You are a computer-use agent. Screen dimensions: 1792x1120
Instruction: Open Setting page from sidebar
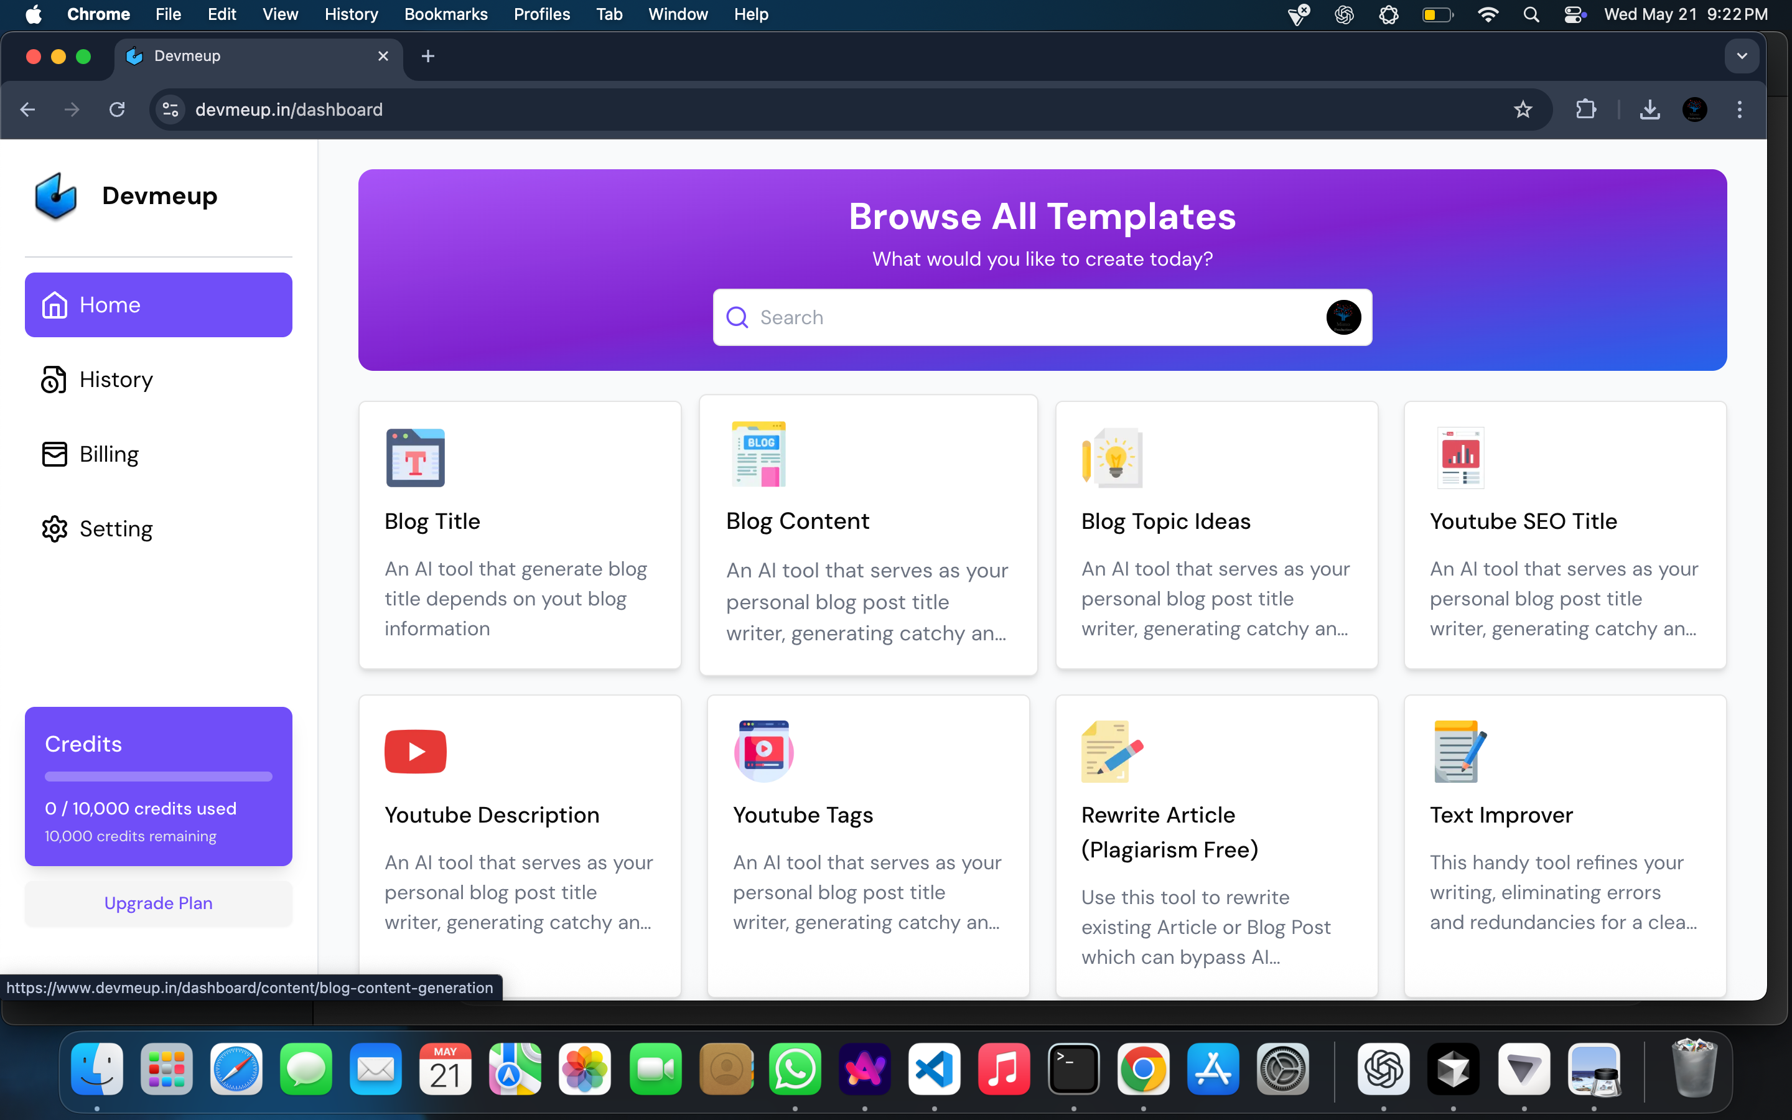point(116,529)
